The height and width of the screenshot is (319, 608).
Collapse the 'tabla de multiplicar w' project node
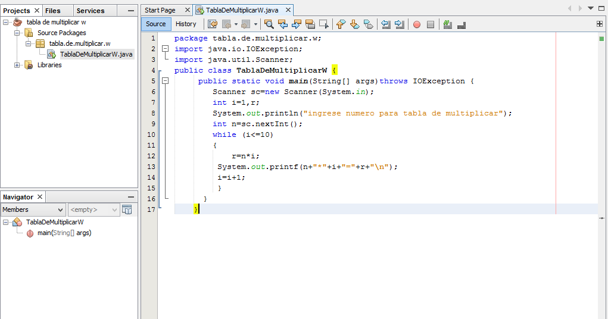(x=5, y=22)
